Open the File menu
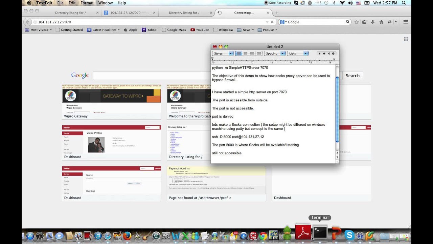This screenshot has width=433, height=244. (61, 3)
